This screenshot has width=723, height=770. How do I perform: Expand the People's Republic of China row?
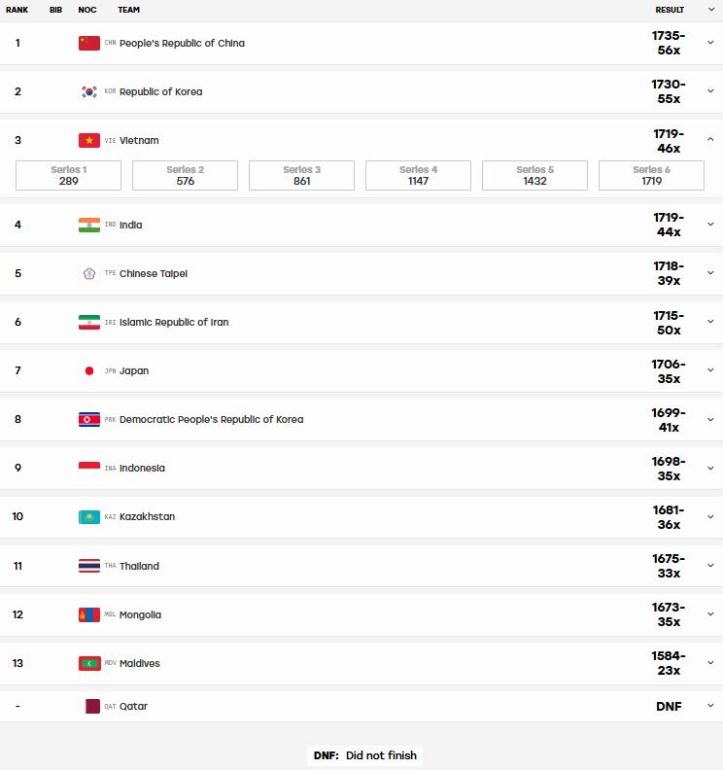point(710,43)
